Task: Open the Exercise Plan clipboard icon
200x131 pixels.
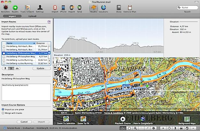Action: pos(130,8)
